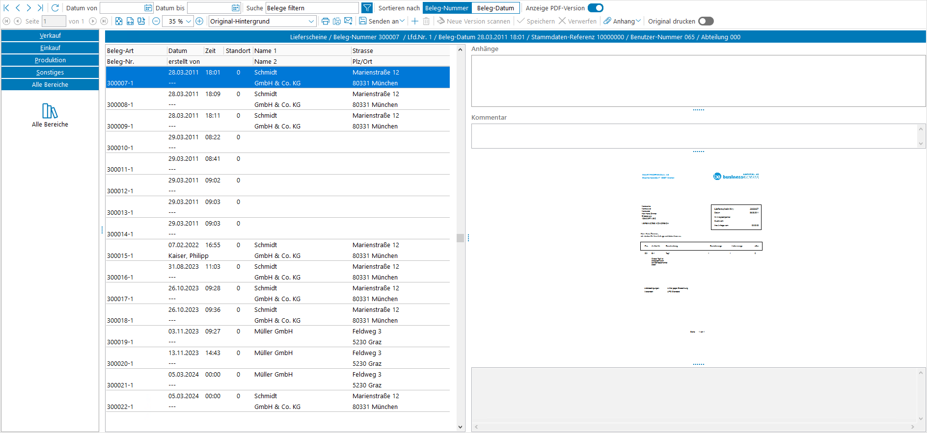Open the Anhang dropdown menu
Image resolution: width=927 pixels, height=433 pixels.
[623, 21]
